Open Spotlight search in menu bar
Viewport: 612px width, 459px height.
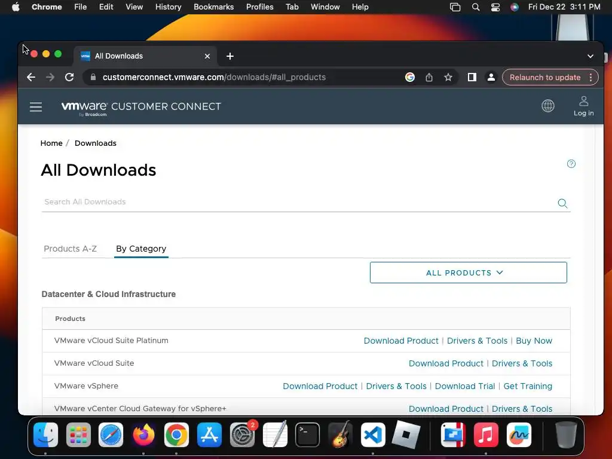475,7
